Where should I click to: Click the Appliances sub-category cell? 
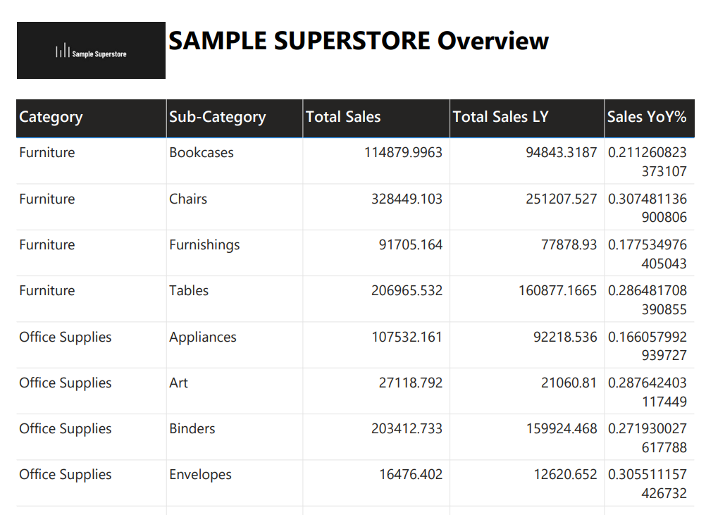click(203, 337)
